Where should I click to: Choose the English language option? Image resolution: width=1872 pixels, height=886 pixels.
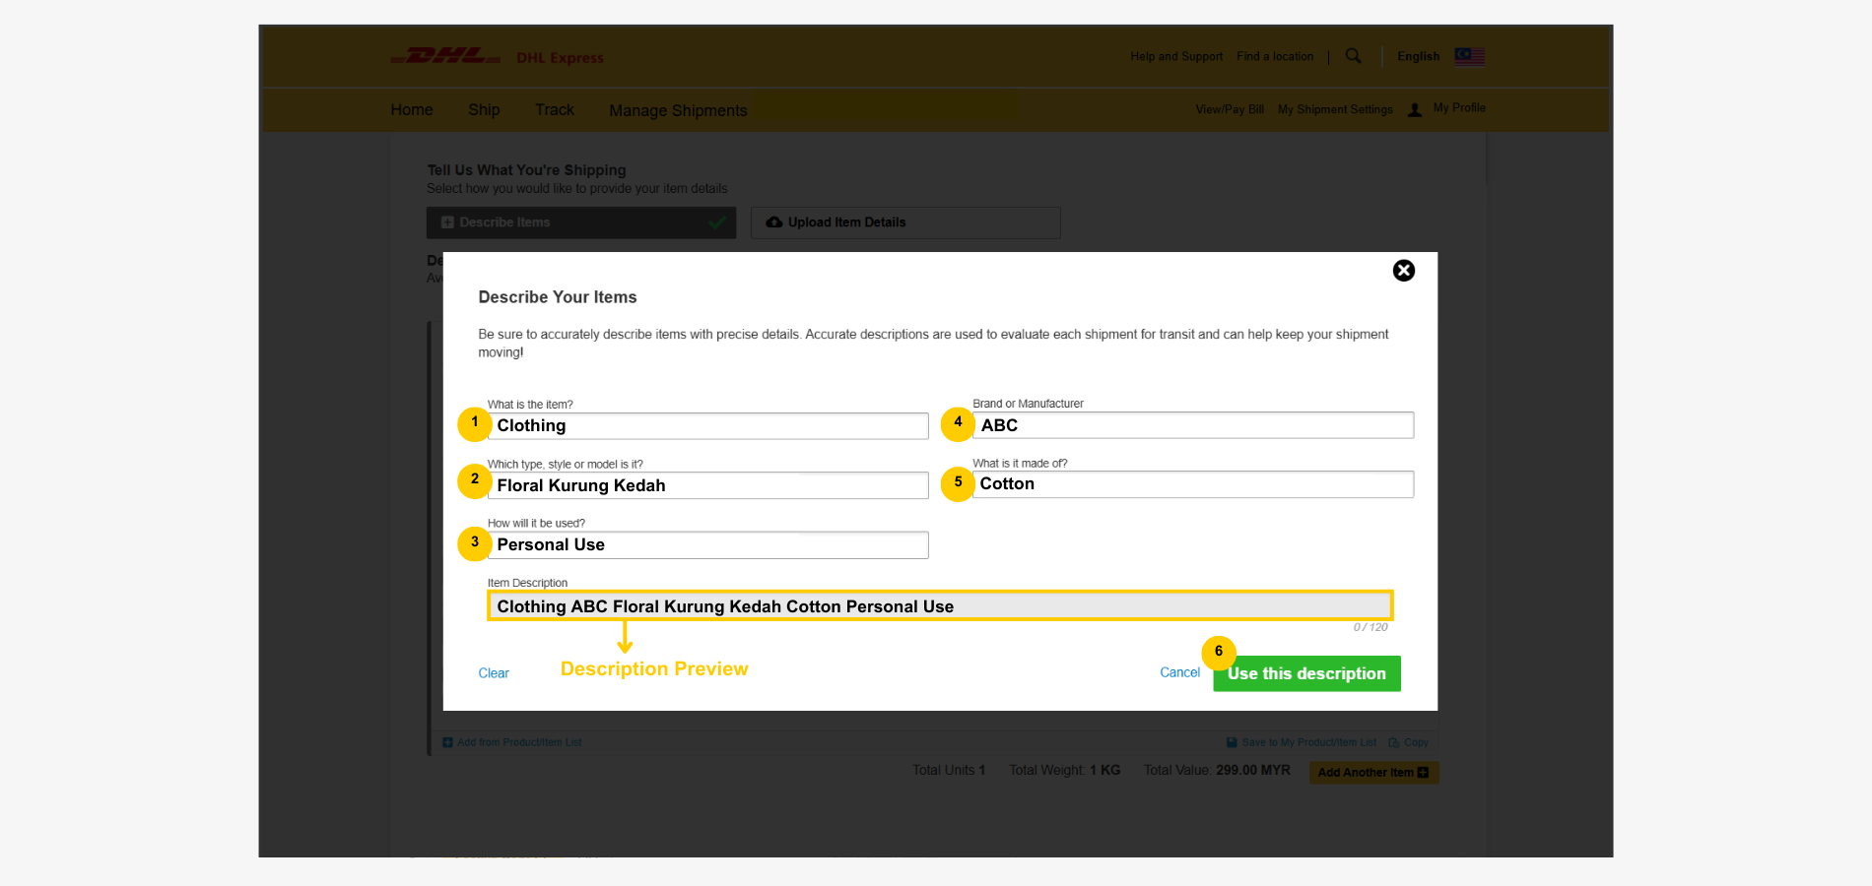point(1418,57)
